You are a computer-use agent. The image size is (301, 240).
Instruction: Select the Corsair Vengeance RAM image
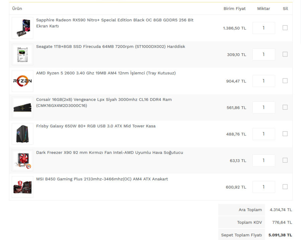point(22,108)
